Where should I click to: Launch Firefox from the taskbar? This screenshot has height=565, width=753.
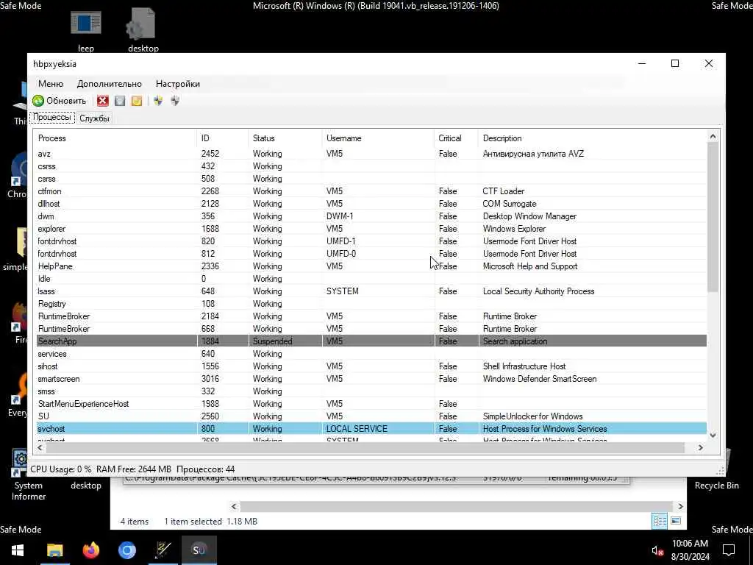tap(90, 550)
